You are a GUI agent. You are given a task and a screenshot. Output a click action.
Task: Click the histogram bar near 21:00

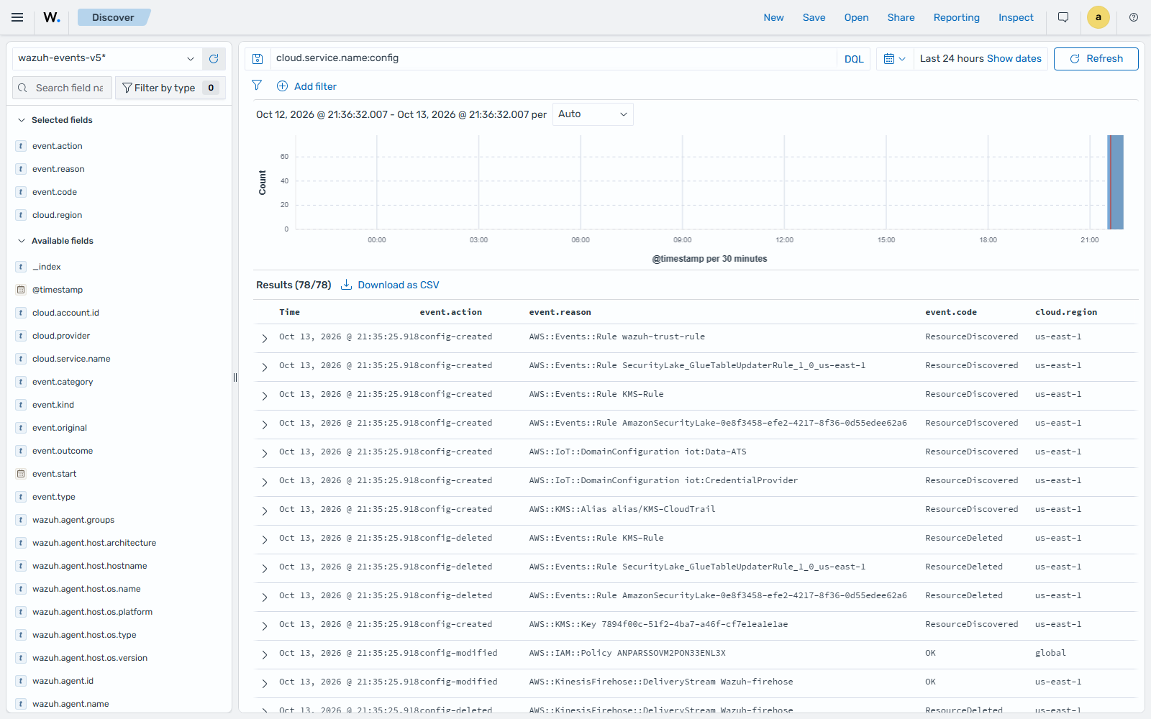[1115, 183]
